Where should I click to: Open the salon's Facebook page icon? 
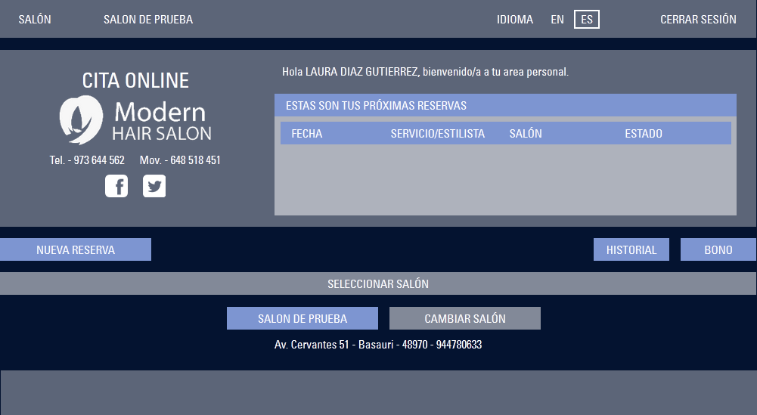click(x=116, y=186)
